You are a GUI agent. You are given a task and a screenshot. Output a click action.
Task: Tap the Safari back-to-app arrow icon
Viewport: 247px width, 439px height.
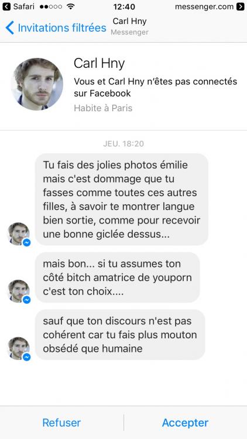(x=6, y=6)
